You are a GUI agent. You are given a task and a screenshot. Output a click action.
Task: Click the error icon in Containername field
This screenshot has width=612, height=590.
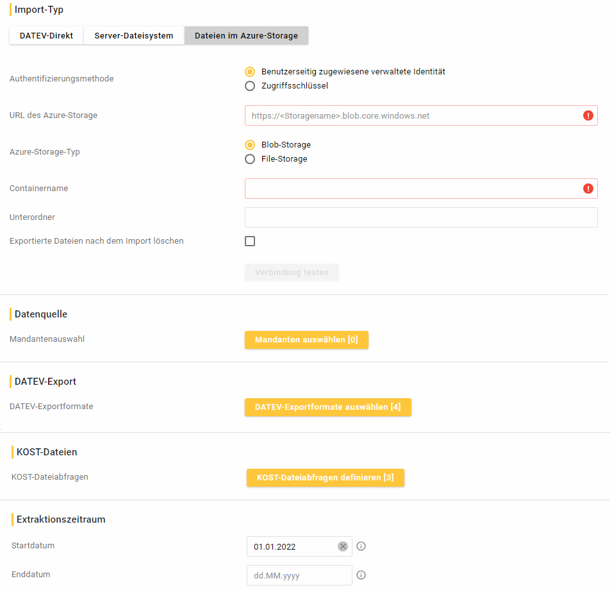[588, 189]
